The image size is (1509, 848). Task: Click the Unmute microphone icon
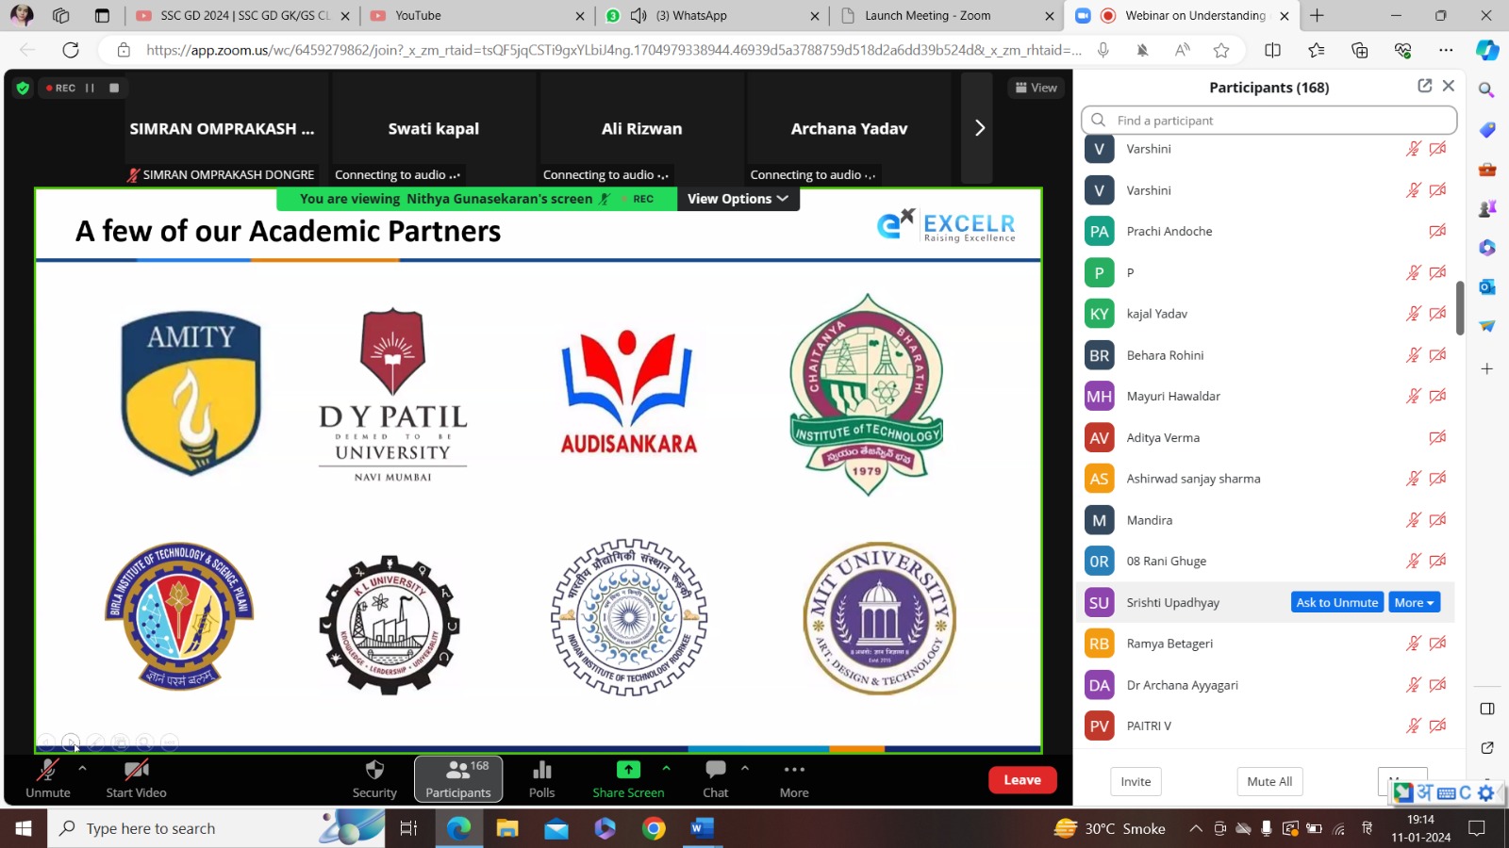pyautogui.click(x=47, y=770)
